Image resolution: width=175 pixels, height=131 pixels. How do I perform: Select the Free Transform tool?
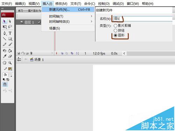[x=5, y=27]
